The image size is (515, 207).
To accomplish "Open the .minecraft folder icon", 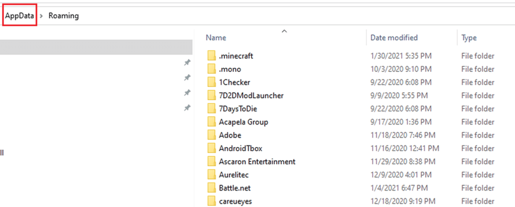I will coord(212,56).
